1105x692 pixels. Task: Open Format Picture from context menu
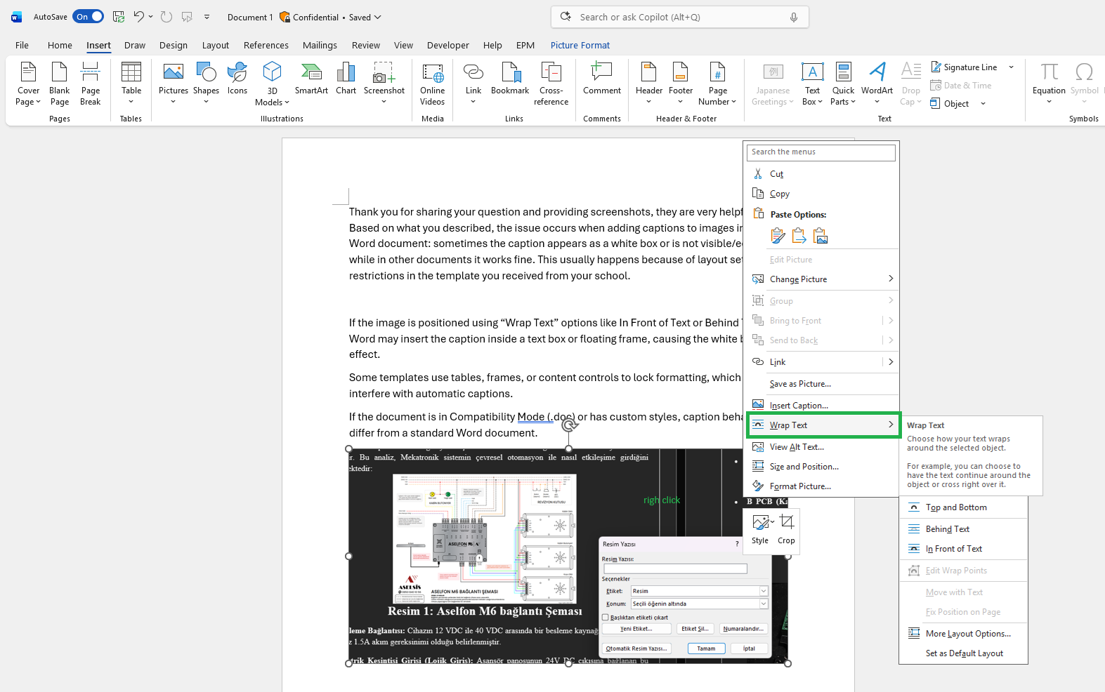click(x=799, y=486)
